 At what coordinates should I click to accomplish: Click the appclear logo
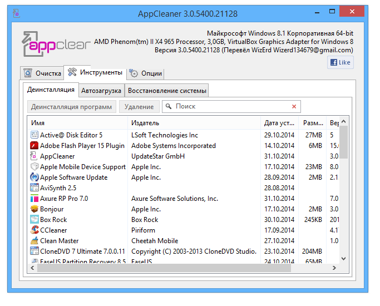[x=56, y=44]
